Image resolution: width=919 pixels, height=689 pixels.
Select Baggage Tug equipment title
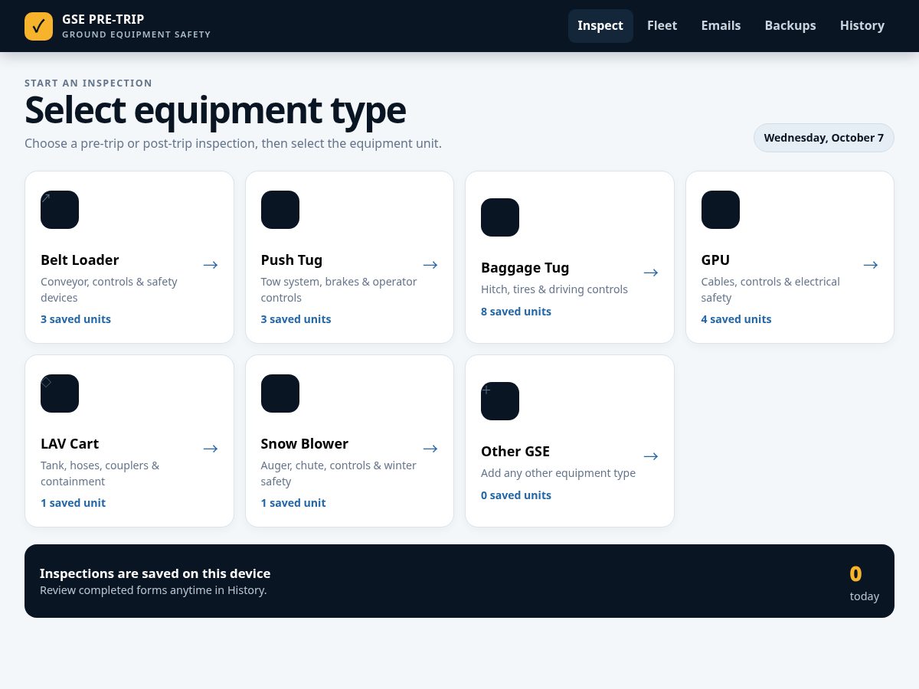tap(525, 268)
